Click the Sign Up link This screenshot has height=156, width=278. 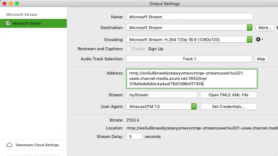pos(156,49)
